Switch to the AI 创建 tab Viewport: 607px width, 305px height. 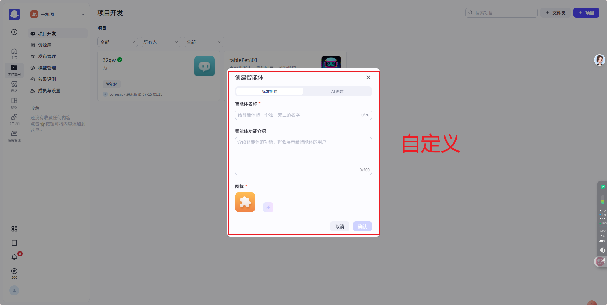(x=337, y=91)
